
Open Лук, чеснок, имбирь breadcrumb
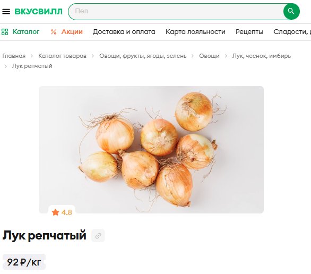[x=262, y=56]
